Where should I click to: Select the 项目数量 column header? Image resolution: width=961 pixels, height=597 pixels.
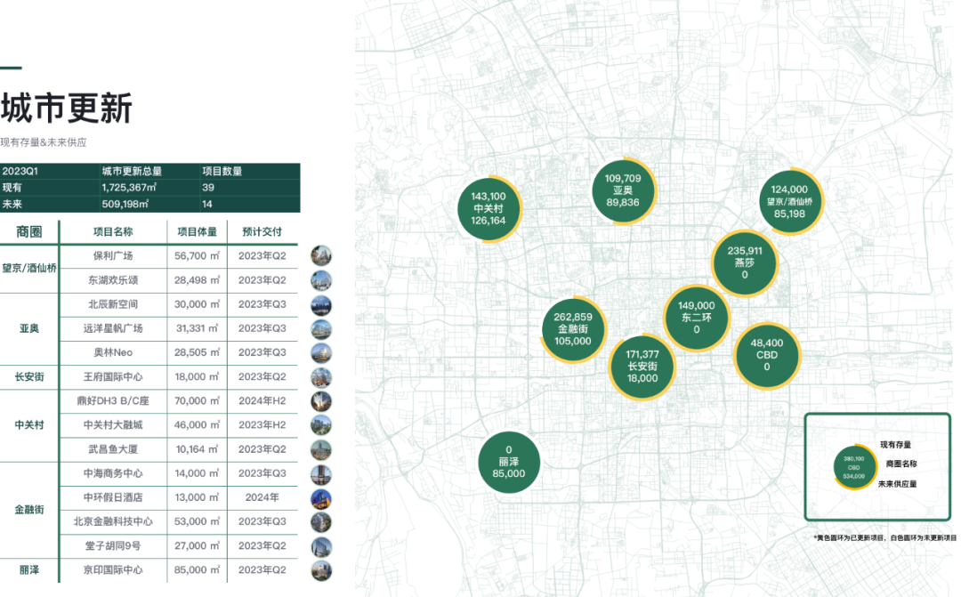pos(222,171)
